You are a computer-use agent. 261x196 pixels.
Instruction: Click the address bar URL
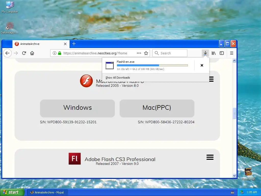point(95,53)
